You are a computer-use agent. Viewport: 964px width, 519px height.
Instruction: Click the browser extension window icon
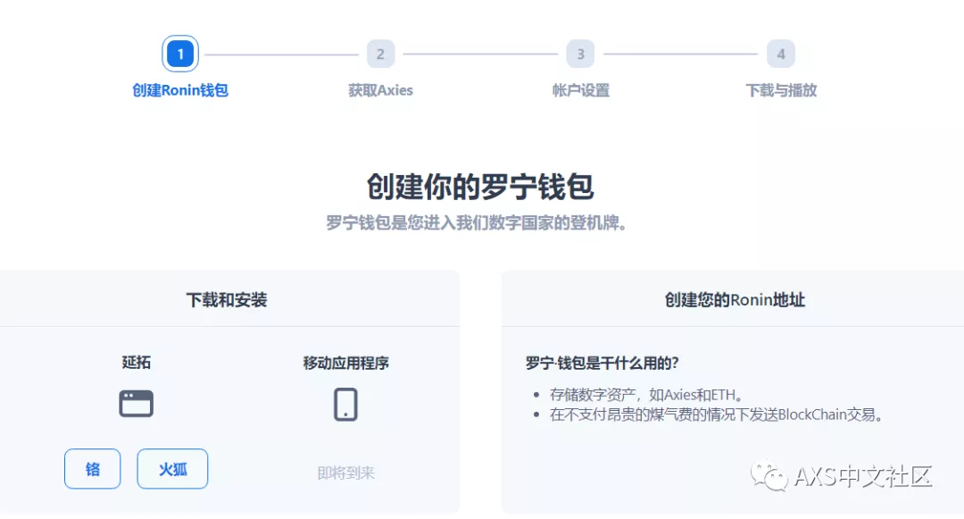coord(137,404)
